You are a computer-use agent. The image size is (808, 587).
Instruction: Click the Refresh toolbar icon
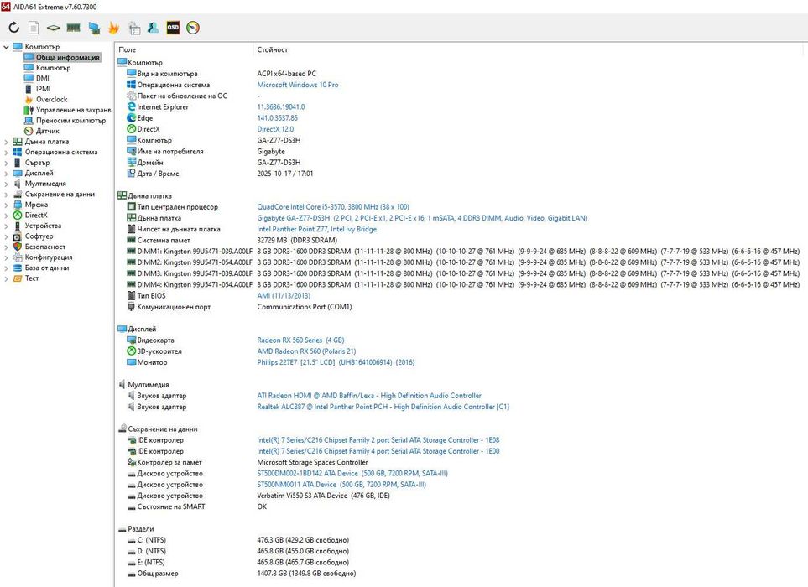click(x=14, y=28)
